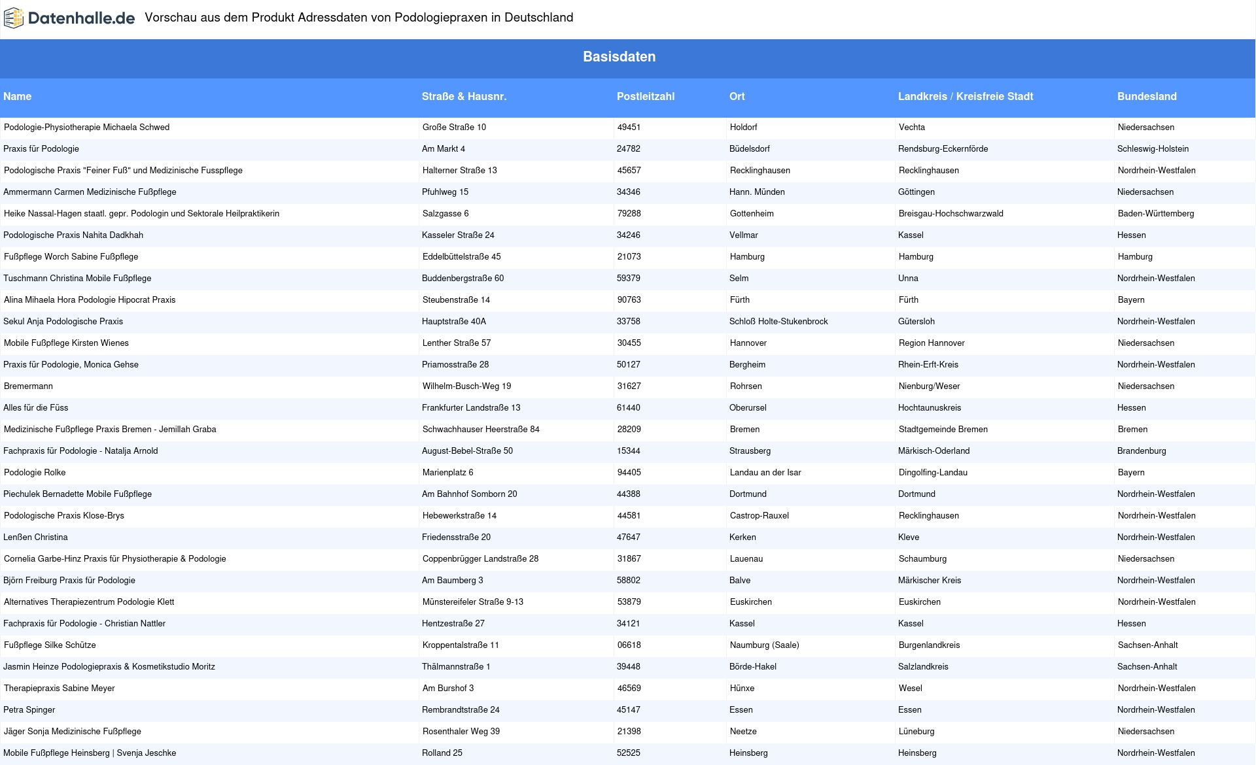The height and width of the screenshot is (765, 1256).
Task: Click city Landau an der Isar
Action: [765, 473]
